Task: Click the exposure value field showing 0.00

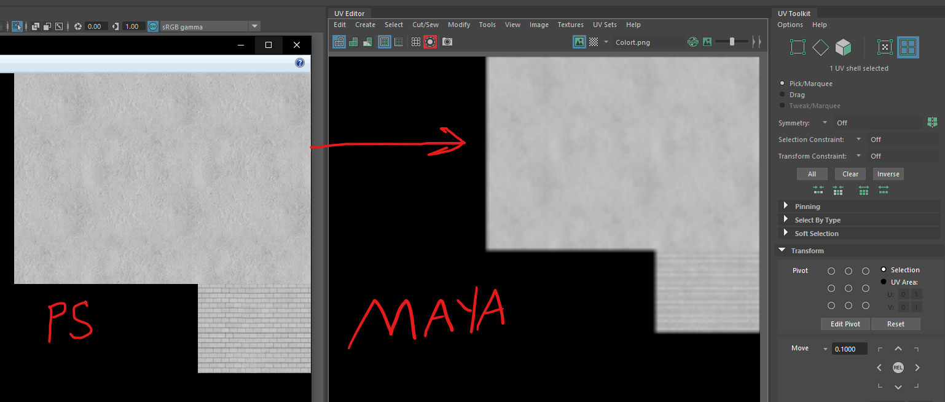Action: pyautogui.click(x=96, y=26)
